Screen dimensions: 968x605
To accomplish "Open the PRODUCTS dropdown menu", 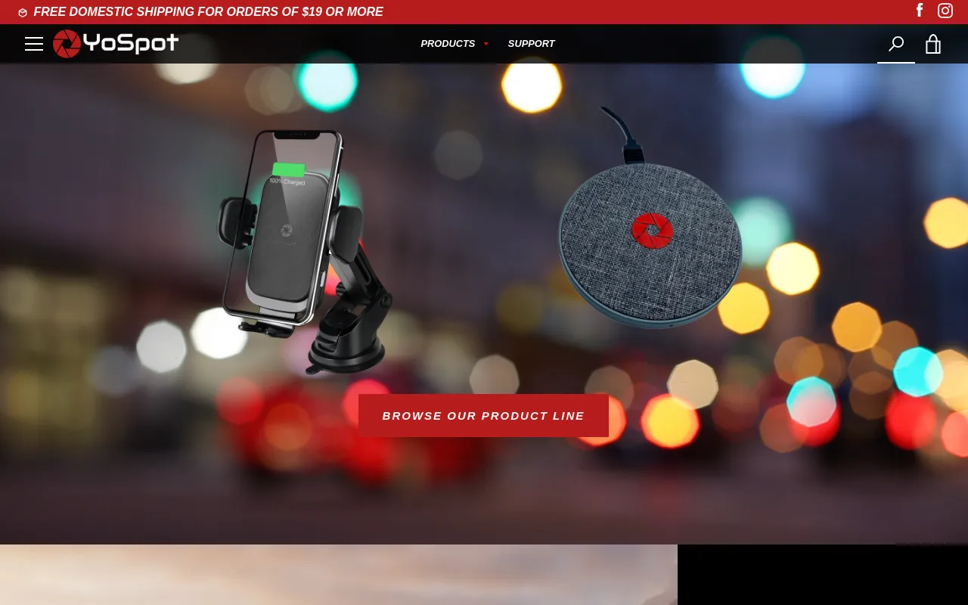I will click(x=448, y=43).
